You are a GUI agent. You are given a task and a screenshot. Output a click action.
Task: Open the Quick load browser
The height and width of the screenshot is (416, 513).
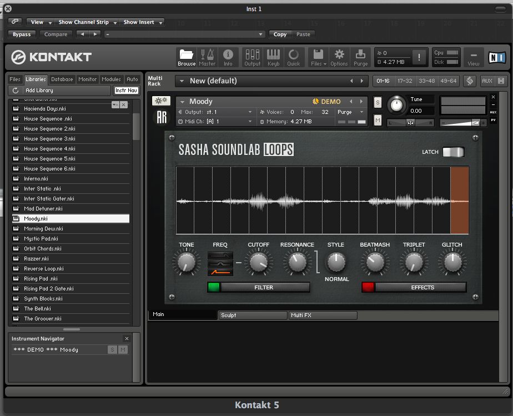tap(294, 57)
